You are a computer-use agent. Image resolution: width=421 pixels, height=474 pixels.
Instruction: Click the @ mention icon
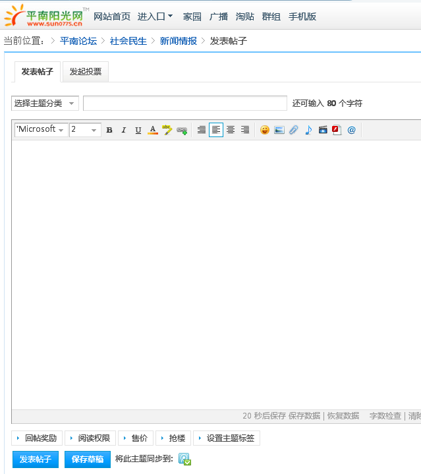351,130
